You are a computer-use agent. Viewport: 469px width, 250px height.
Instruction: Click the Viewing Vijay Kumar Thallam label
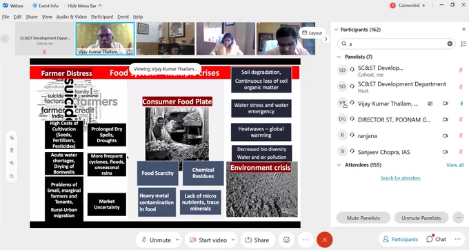(x=165, y=69)
